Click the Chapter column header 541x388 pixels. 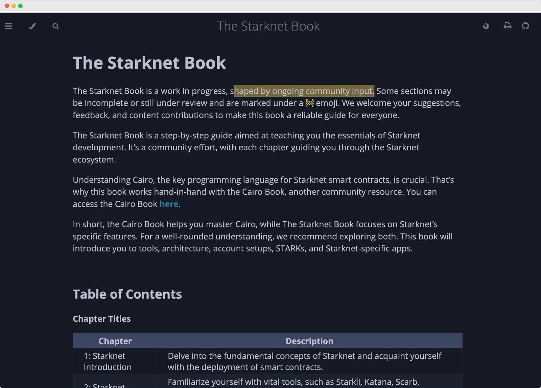pos(115,341)
